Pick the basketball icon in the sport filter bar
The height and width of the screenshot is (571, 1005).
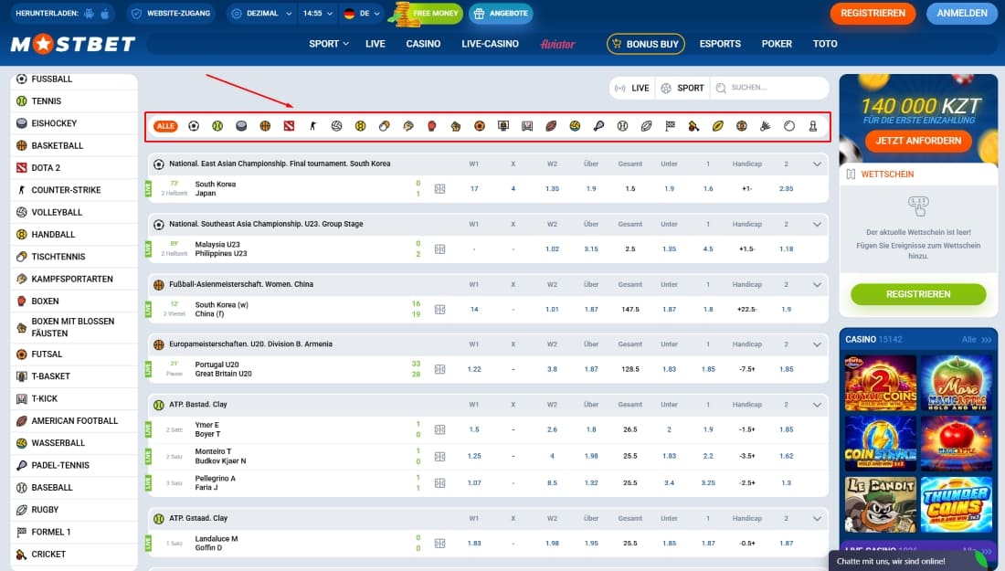[265, 126]
